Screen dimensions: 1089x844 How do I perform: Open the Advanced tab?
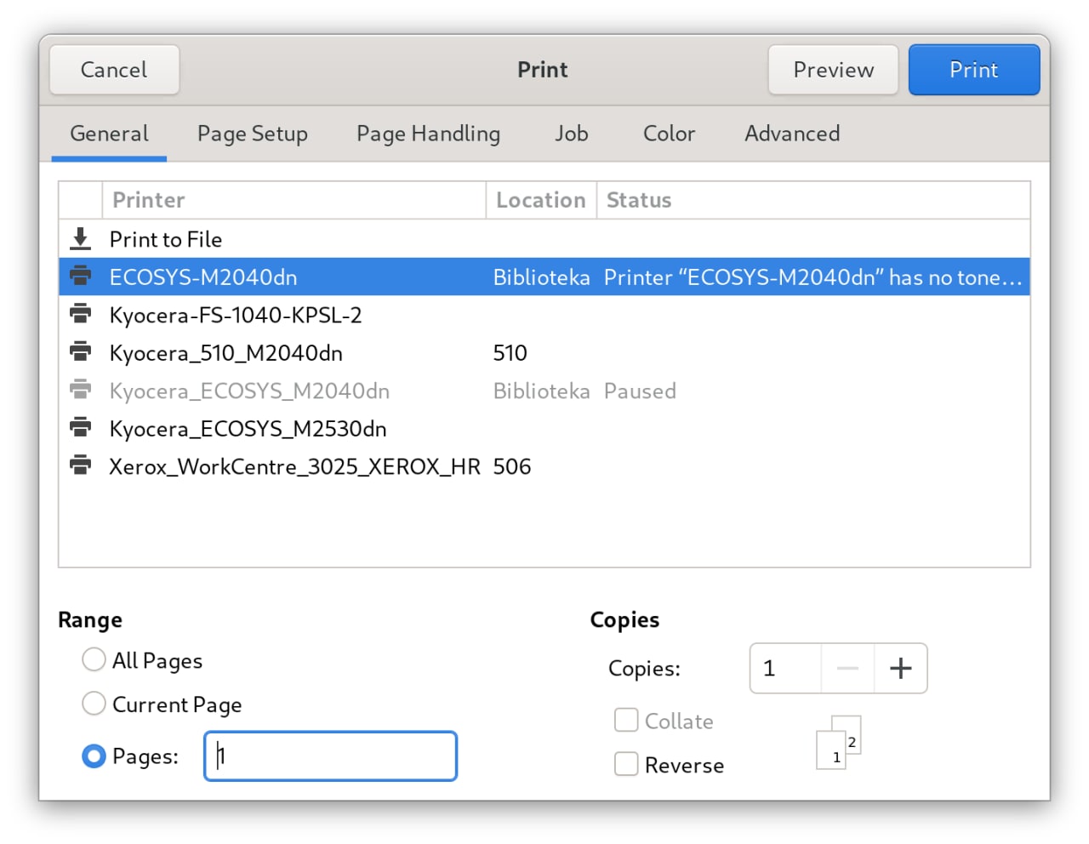coord(792,134)
